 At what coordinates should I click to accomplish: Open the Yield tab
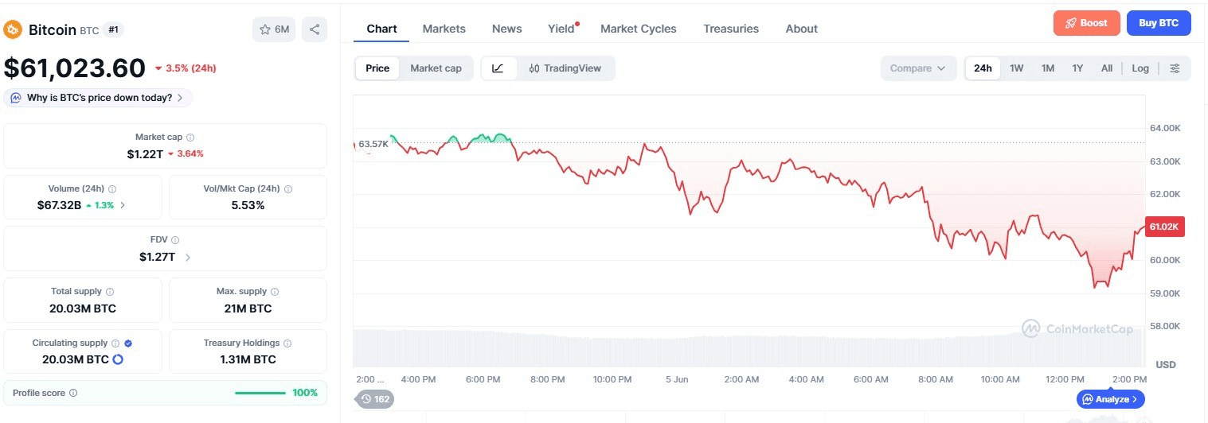click(x=561, y=29)
